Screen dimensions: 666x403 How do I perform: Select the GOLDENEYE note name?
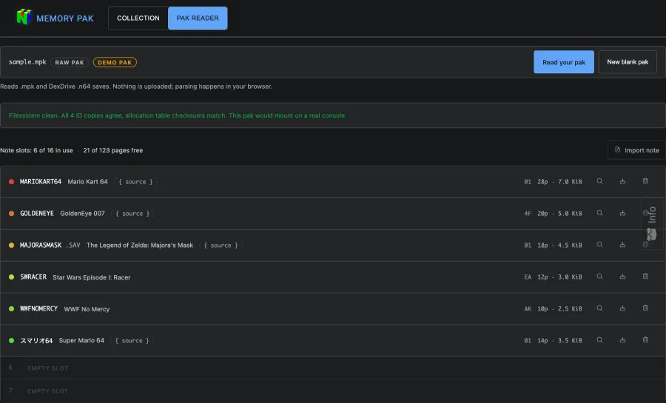pos(37,214)
